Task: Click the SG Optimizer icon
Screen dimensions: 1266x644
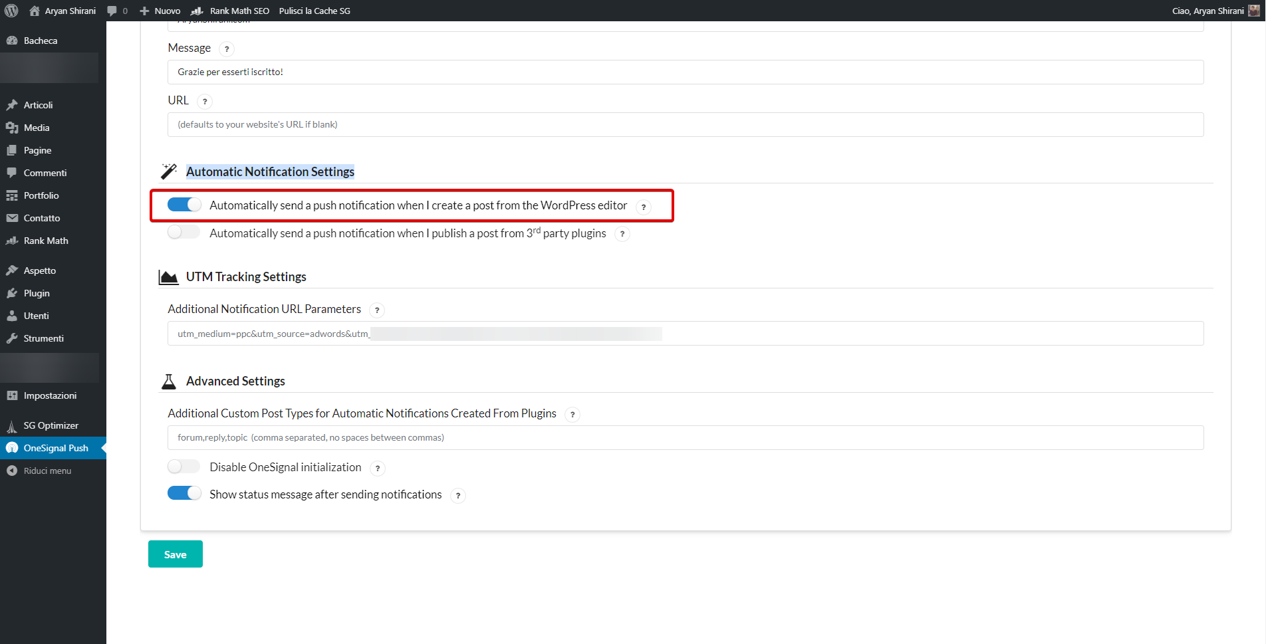Action: 12,425
